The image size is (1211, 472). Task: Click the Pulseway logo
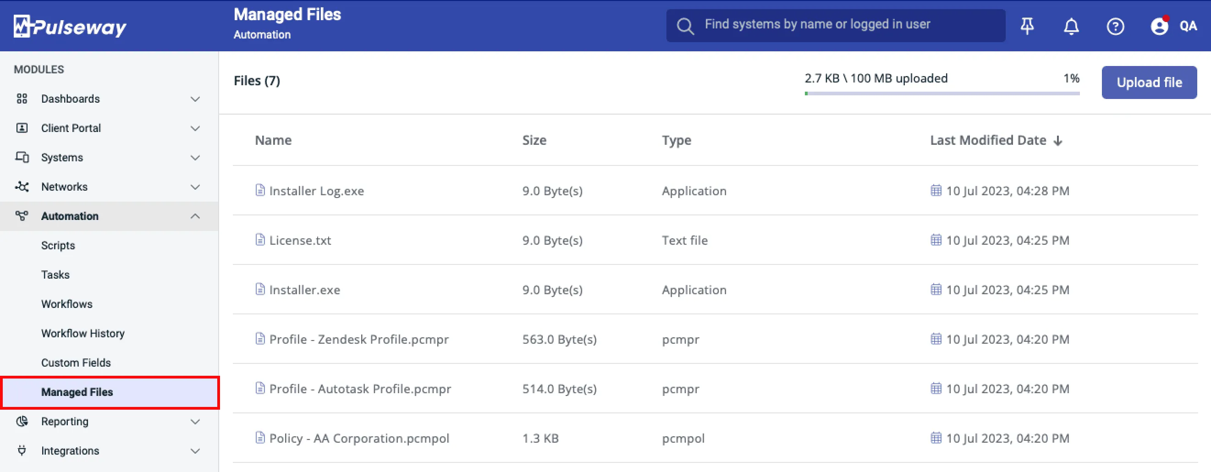[x=70, y=26]
